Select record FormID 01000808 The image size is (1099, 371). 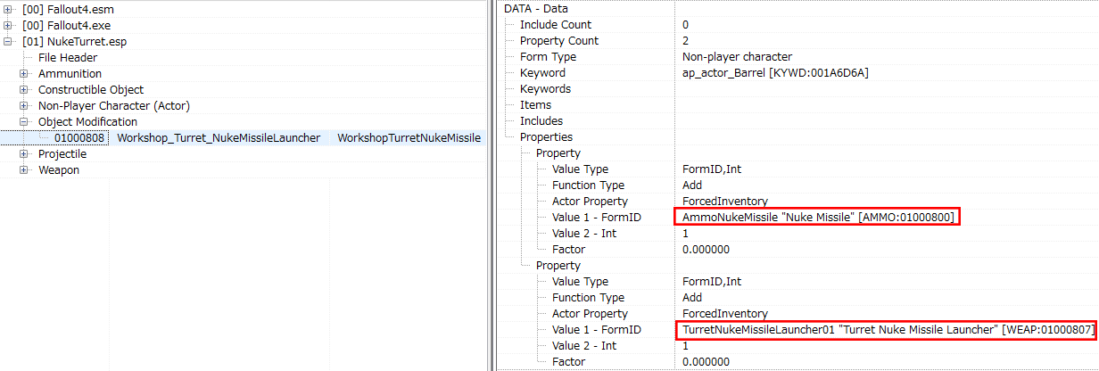(80, 137)
